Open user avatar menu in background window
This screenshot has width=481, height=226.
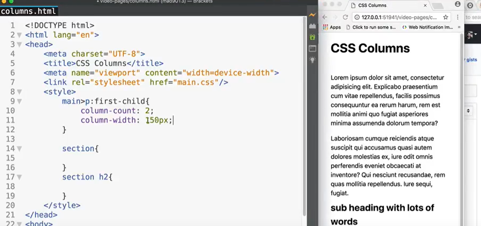click(471, 35)
